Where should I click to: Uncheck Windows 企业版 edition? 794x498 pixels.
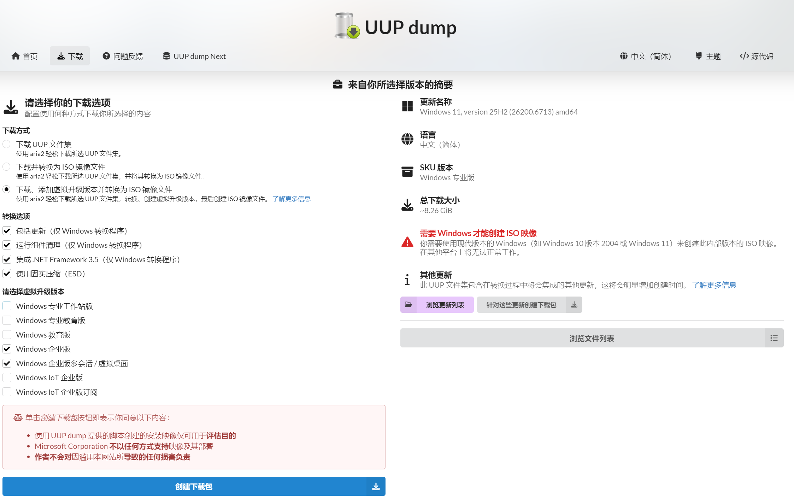point(7,349)
